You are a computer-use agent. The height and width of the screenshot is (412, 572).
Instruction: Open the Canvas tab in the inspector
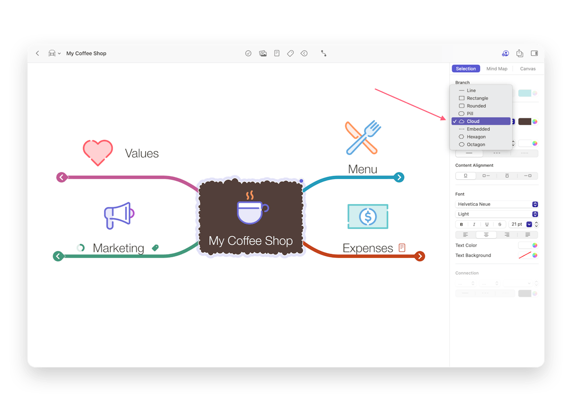[528, 69]
